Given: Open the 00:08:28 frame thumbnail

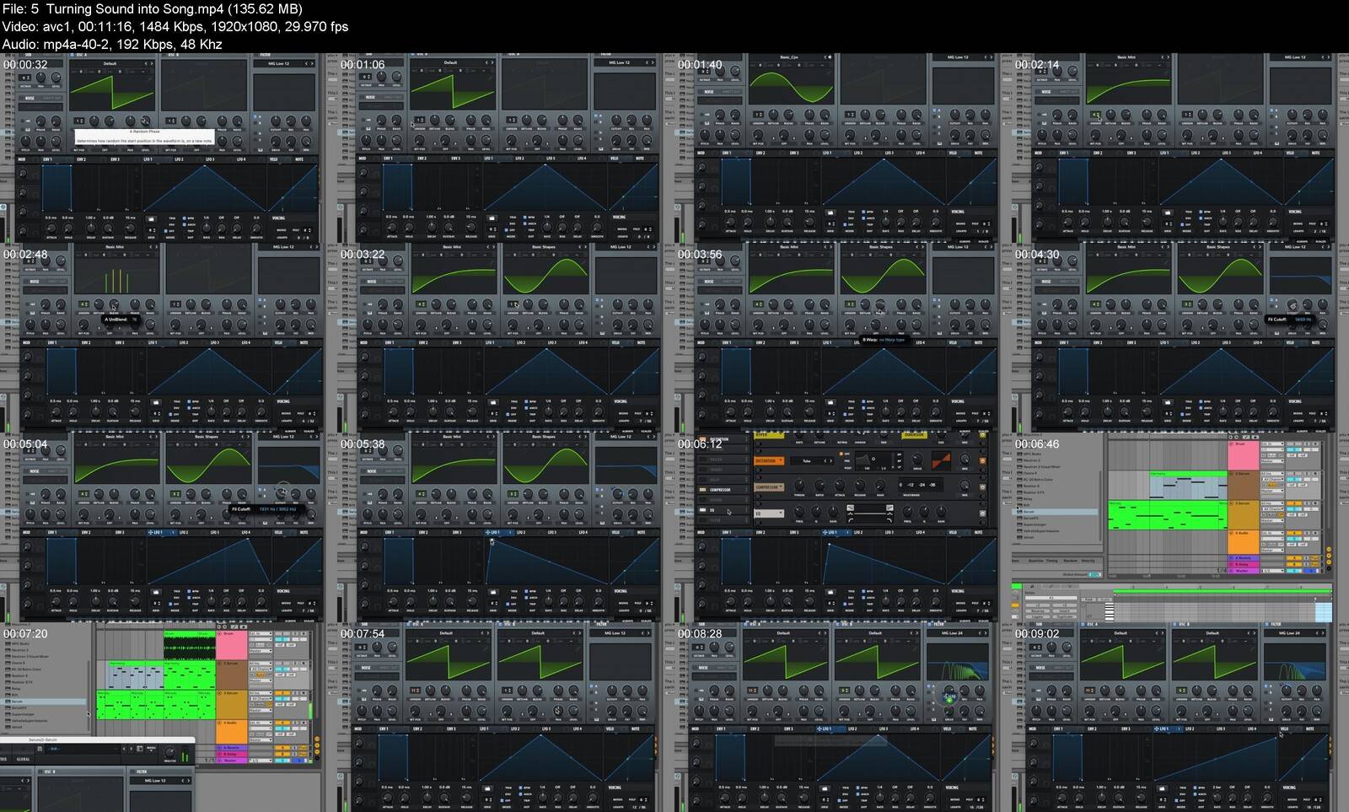Looking at the screenshot, I should pos(843,718).
